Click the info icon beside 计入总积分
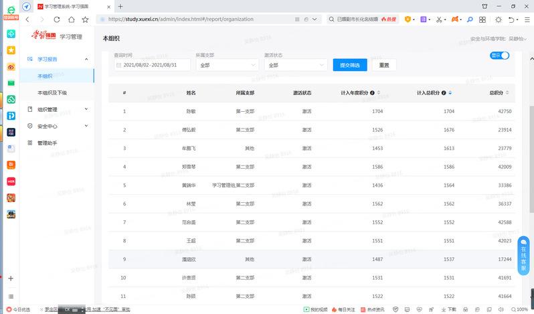The image size is (534, 314). tap(444, 92)
